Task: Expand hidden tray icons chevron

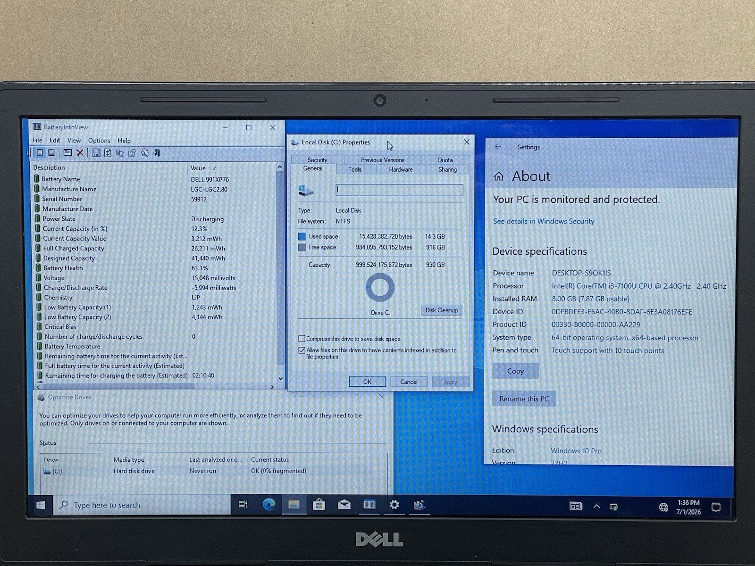Action: coord(596,506)
